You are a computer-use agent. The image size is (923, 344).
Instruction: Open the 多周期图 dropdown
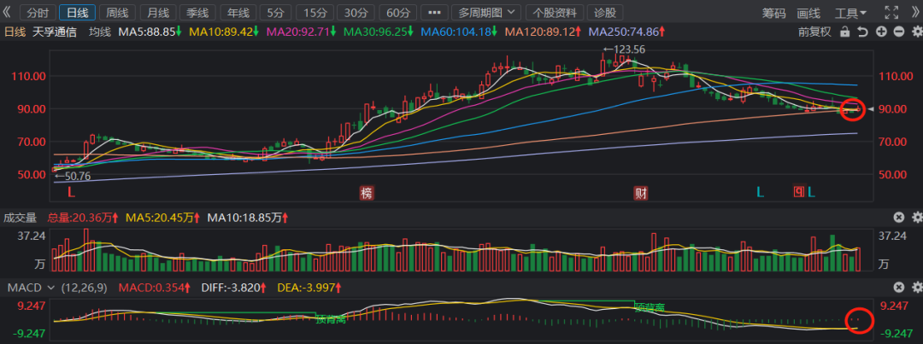pyautogui.click(x=487, y=13)
